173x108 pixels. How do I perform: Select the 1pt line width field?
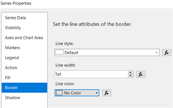click(91, 74)
